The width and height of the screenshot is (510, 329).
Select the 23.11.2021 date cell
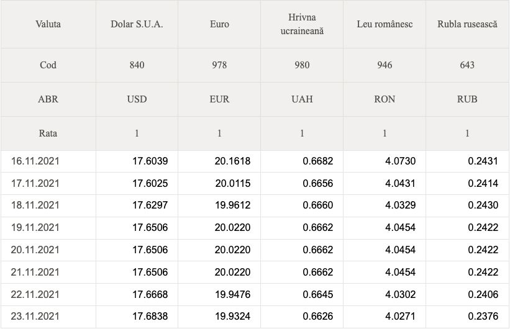[35, 317]
